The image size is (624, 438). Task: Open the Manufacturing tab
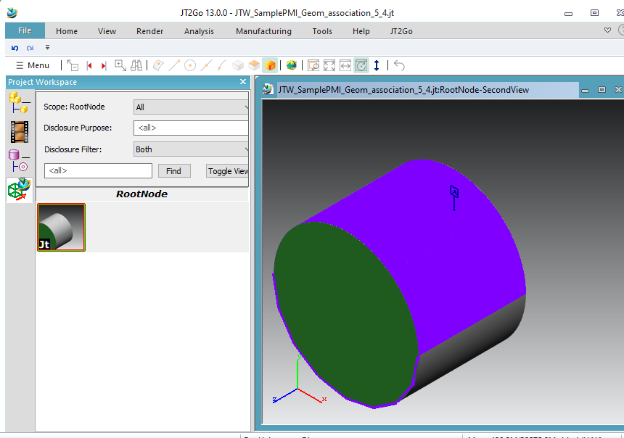click(263, 31)
